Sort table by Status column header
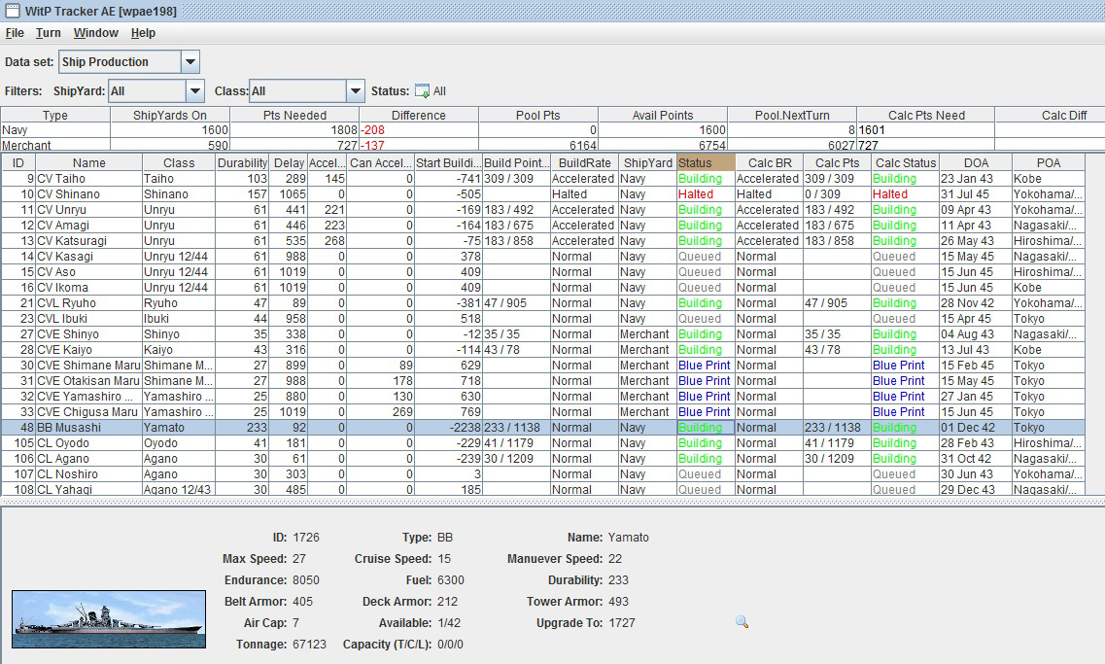This screenshot has height=664, width=1105. coord(706,162)
